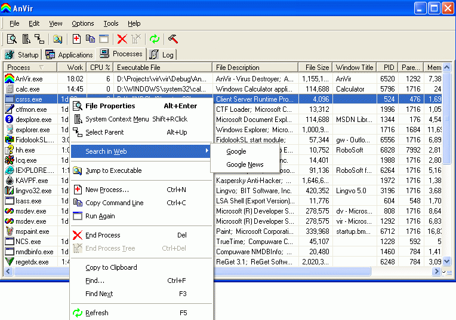The image size is (456, 320).
Task: Click FidolookSL icon in process list
Action: (x=10, y=139)
